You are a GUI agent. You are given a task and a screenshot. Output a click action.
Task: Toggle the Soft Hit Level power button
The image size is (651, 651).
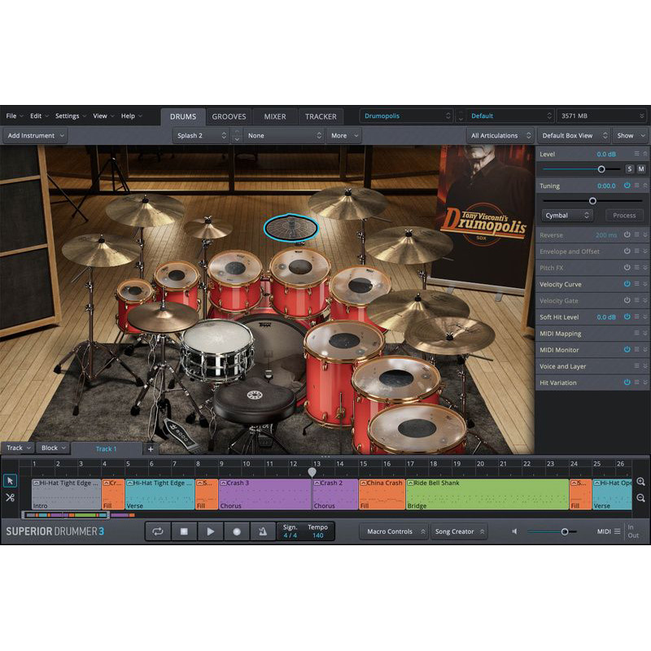point(627,317)
